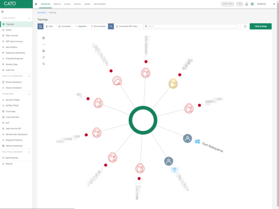Zoom in on the topology map
Screen dimensions: 279x209
point(44,38)
